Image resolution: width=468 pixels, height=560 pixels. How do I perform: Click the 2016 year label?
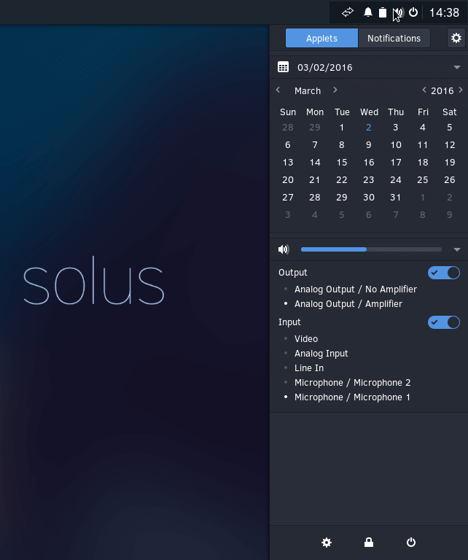pyautogui.click(x=442, y=90)
